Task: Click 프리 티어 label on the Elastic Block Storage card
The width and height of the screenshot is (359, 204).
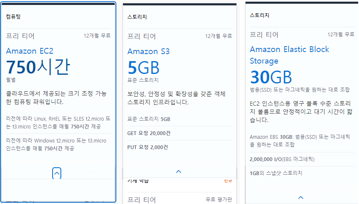Action: [x=264, y=35]
